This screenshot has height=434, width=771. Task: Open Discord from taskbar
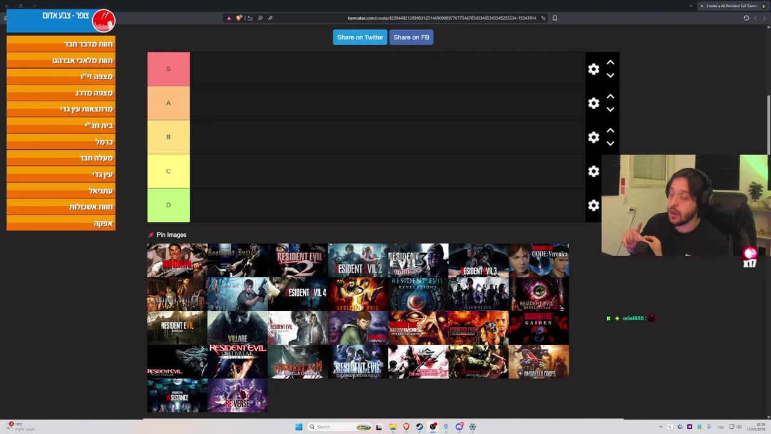(x=459, y=427)
